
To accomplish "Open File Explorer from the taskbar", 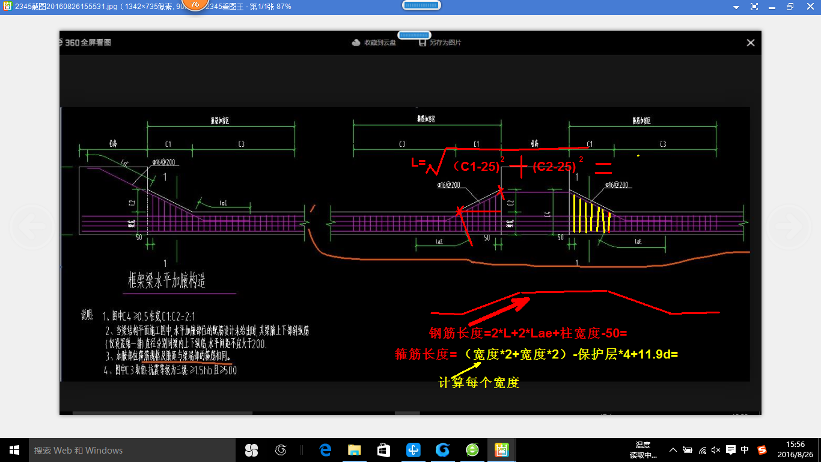I will pyautogui.click(x=354, y=450).
